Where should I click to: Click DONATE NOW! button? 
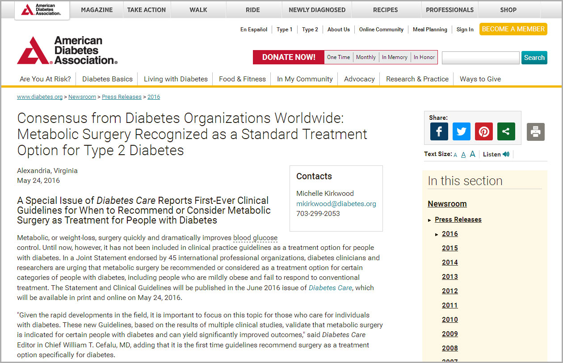289,57
